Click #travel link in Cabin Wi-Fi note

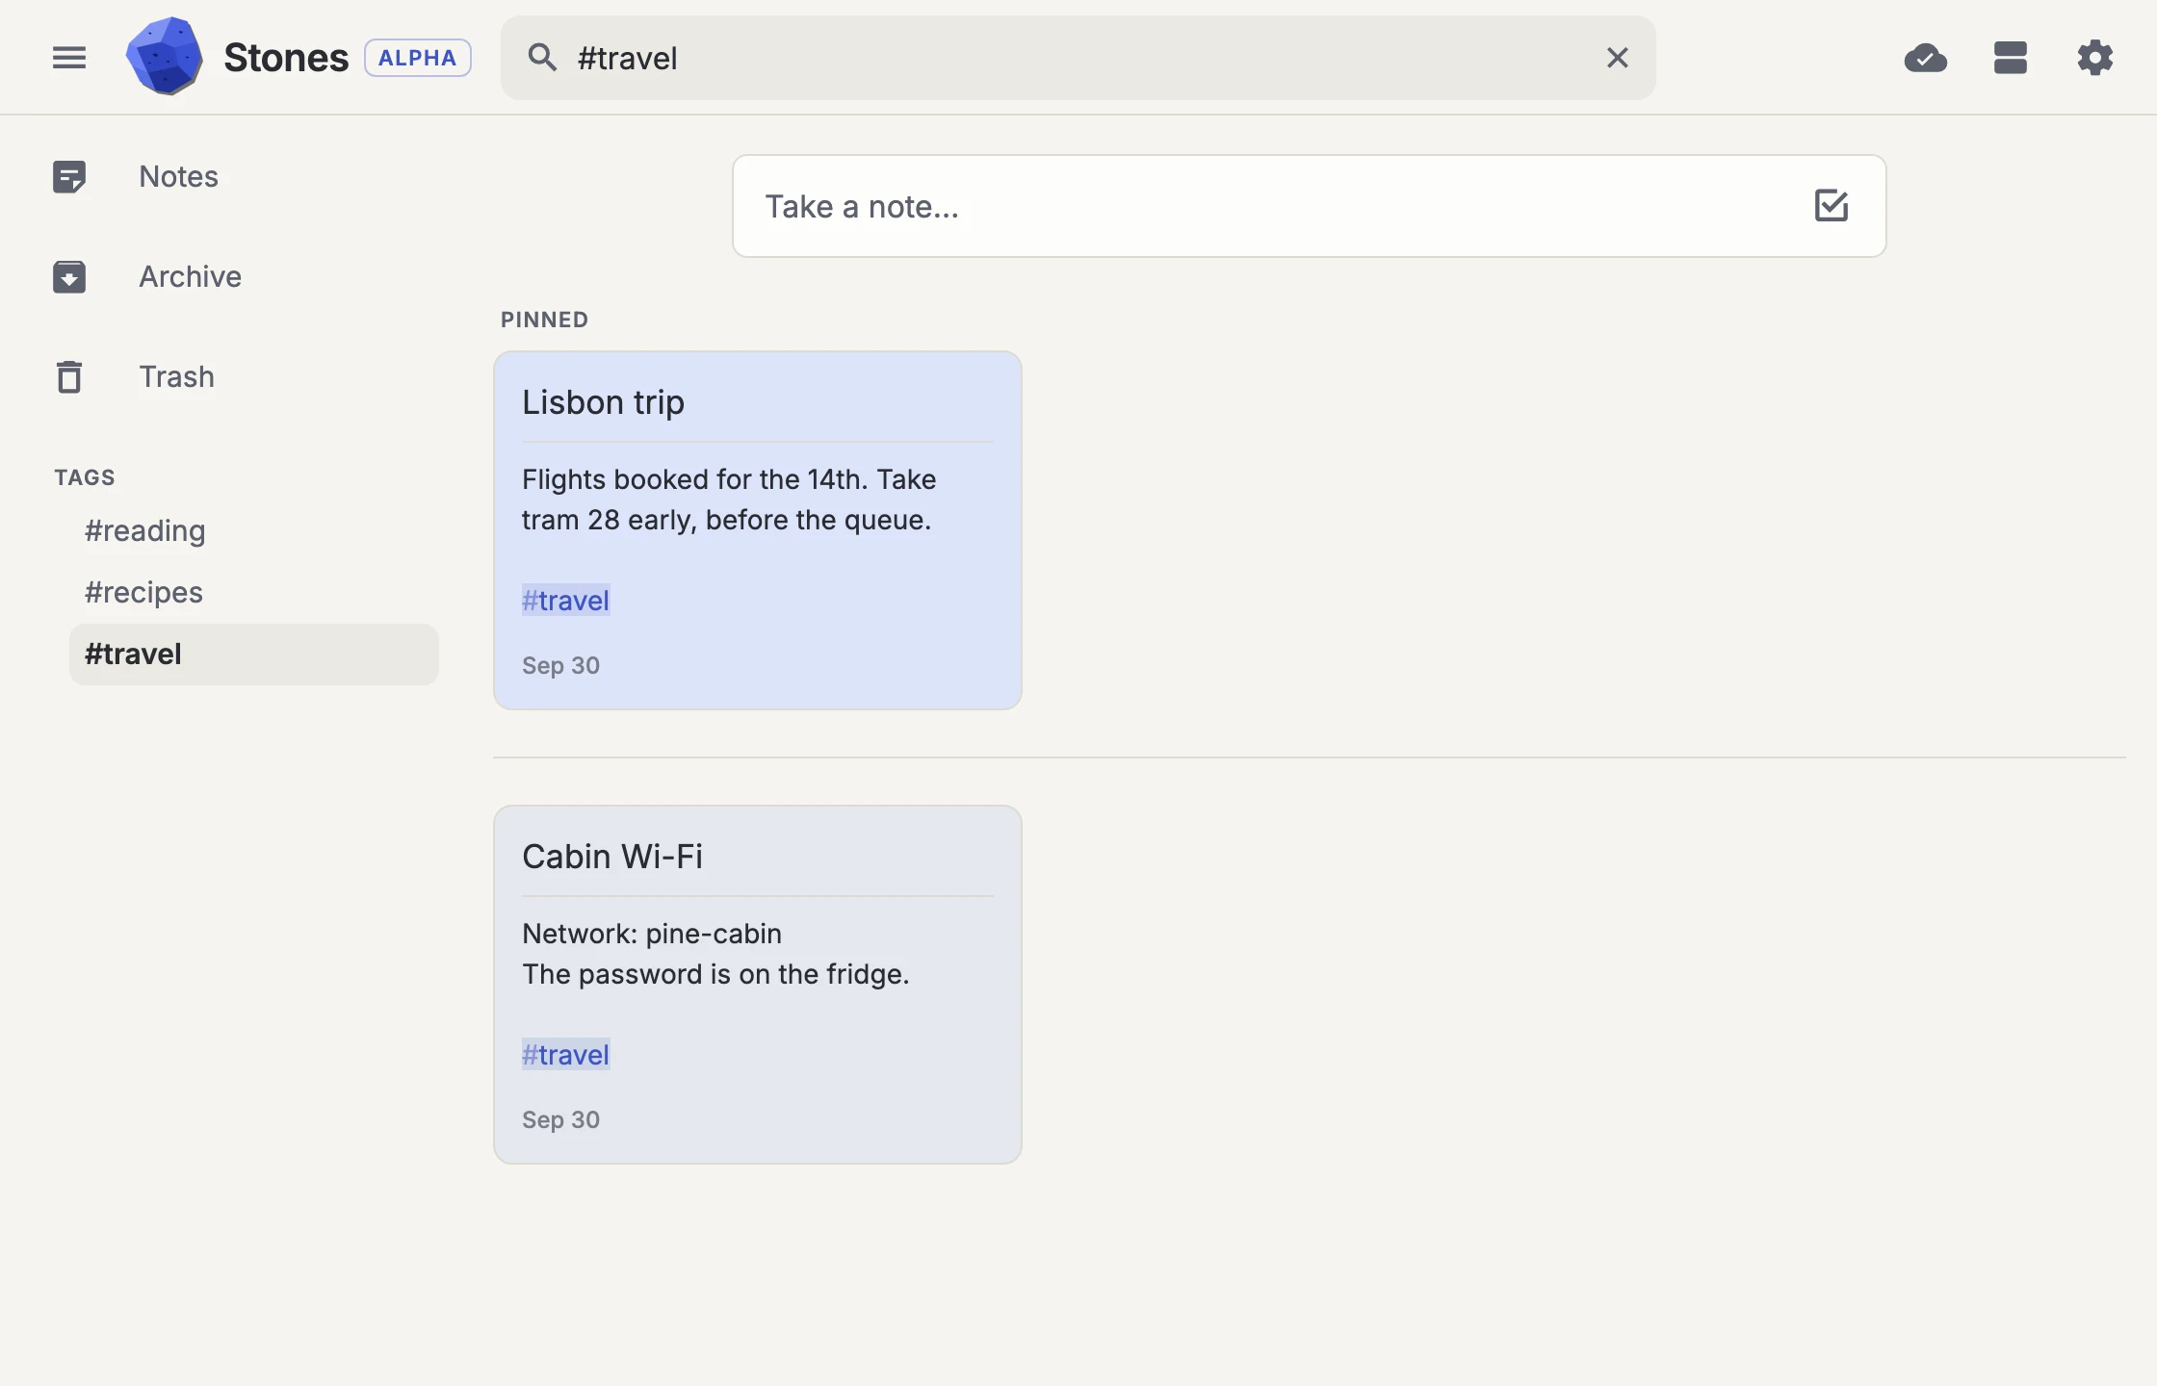(x=566, y=1055)
